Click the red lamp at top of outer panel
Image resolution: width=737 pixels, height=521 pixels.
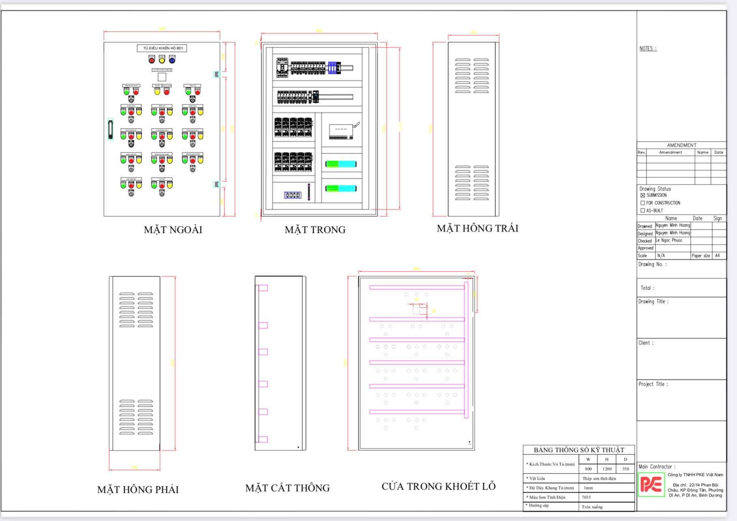pos(152,60)
